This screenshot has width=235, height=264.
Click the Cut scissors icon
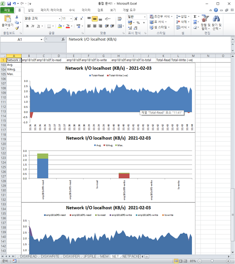[17, 17]
